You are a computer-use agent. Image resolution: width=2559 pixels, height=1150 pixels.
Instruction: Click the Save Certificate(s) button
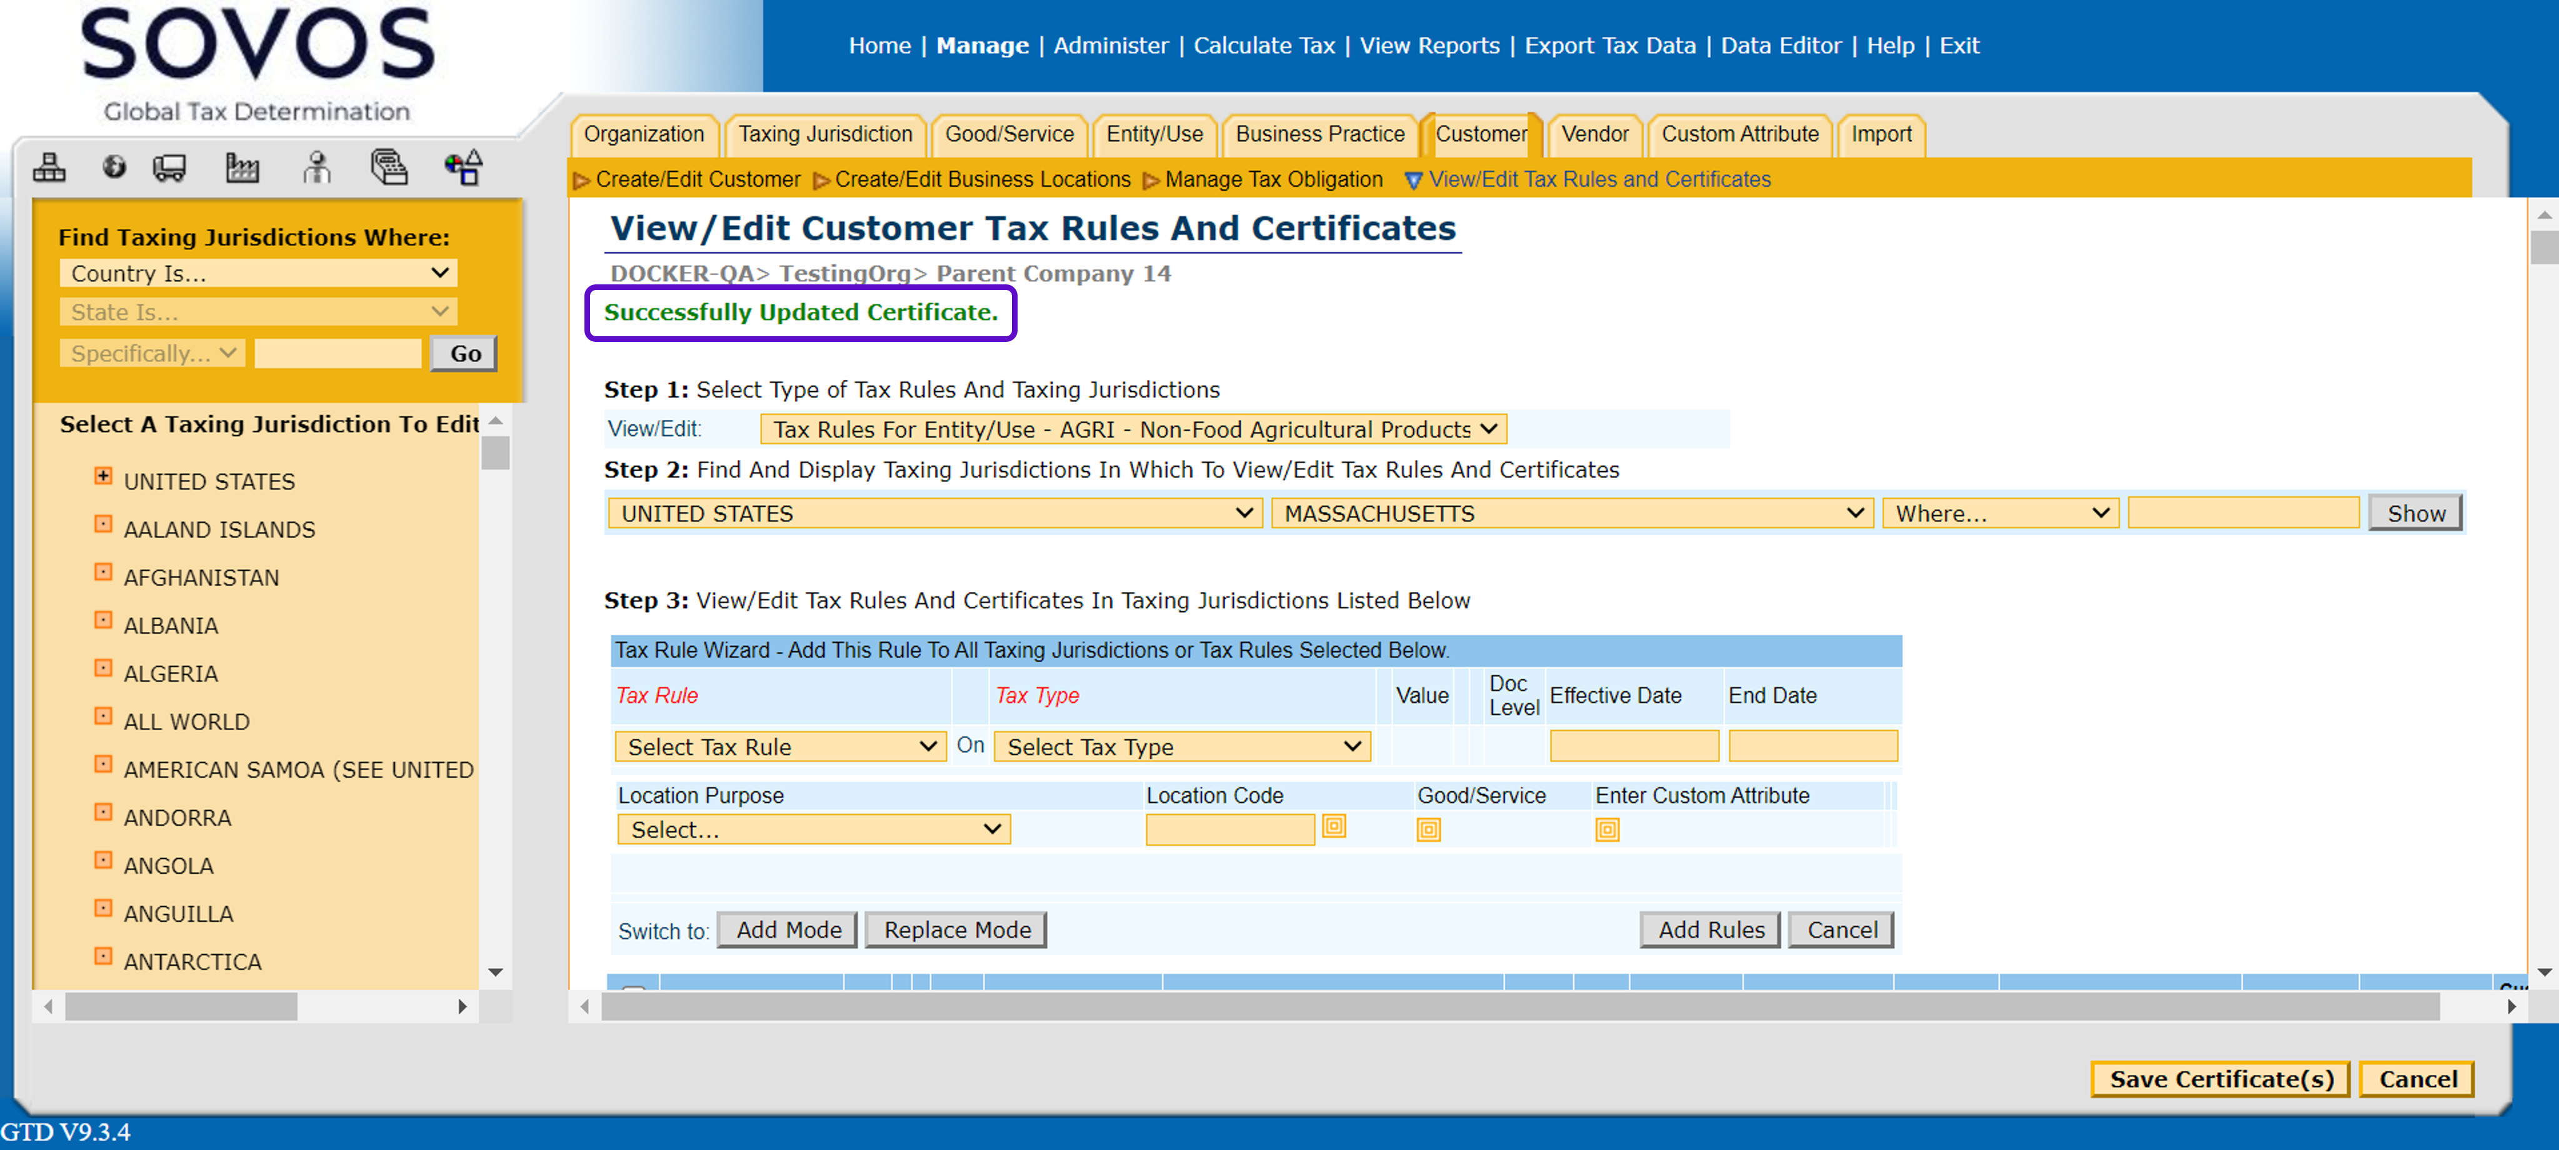[2219, 1079]
